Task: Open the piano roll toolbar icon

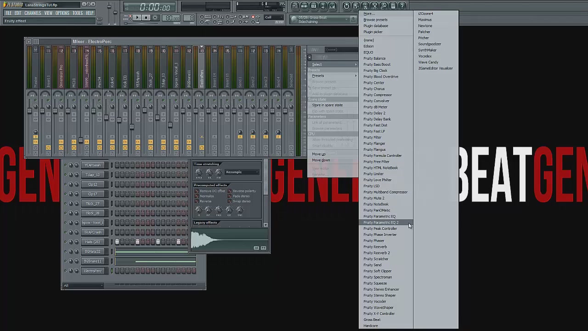Action: coord(313,6)
